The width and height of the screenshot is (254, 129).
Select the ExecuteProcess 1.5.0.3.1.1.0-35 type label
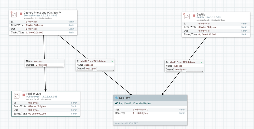(x=40, y=15)
